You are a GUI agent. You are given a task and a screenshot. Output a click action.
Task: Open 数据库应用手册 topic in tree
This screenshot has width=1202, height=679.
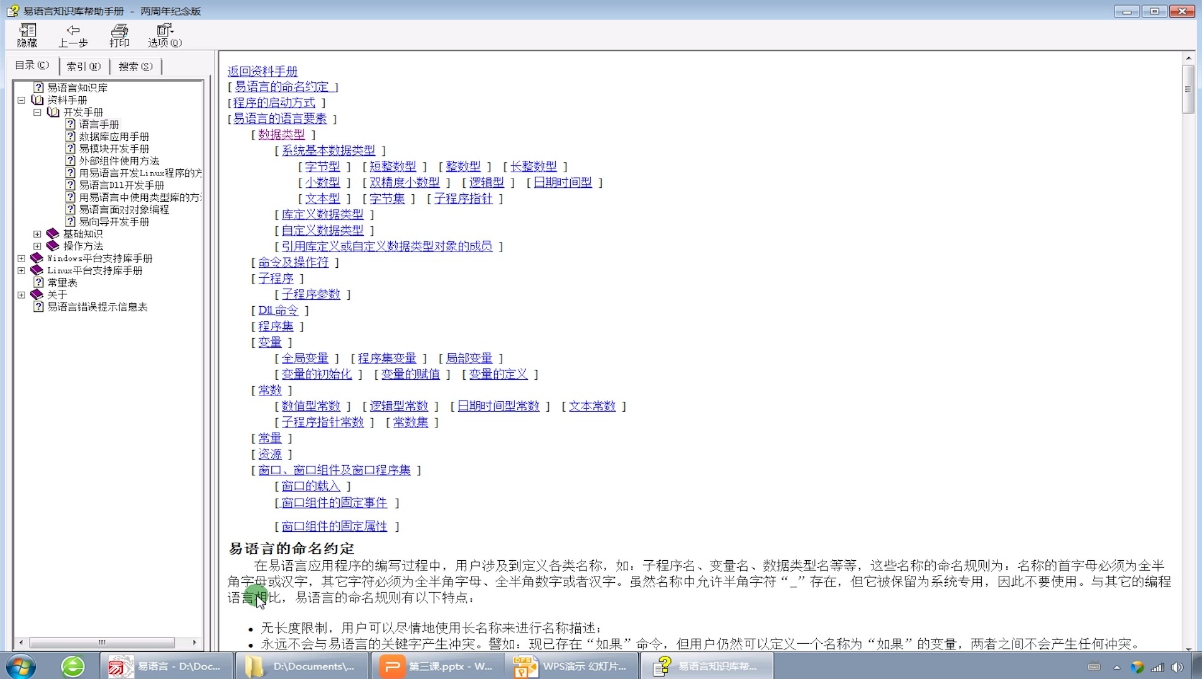tap(114, 136)
